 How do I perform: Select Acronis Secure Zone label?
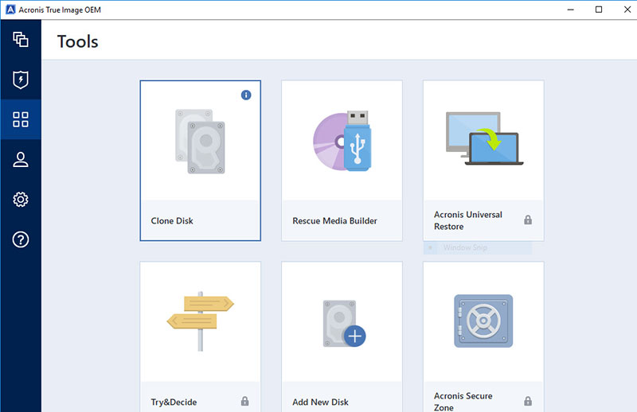click(x=463, y=402)
